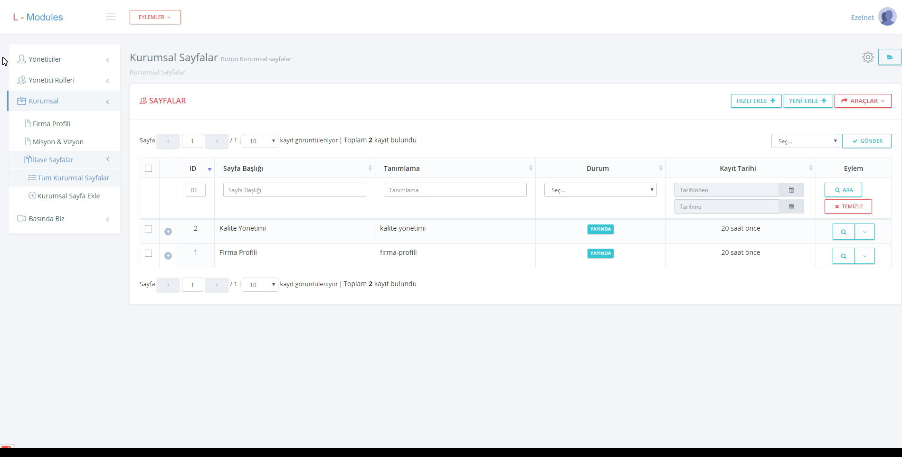The height and width of the screenshot is (457, 902).
Task: Clear filters with TEMİZLE button
Action: pos(848,206)
